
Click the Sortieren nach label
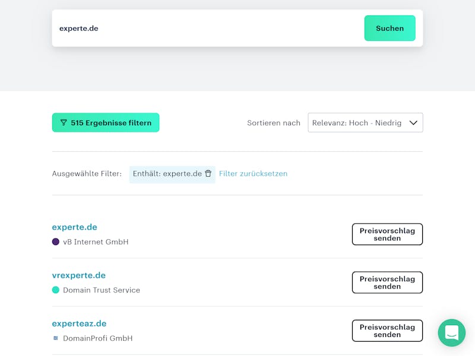274,123
